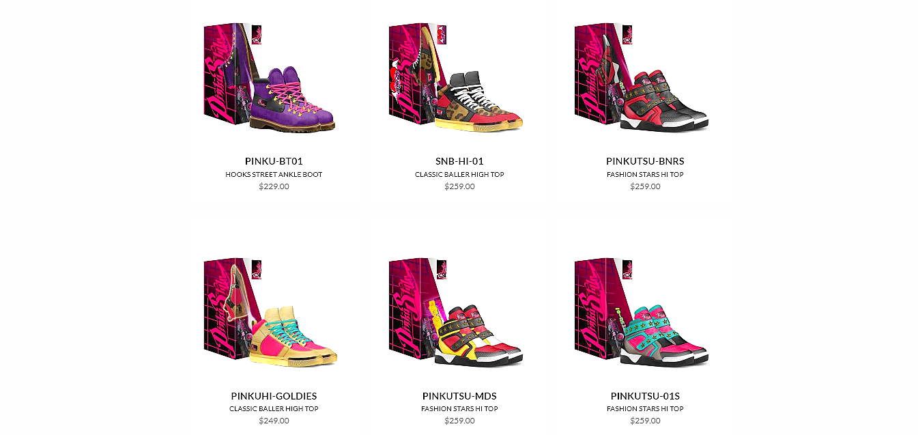
Task: Click the PINKU-BT01 product title
Action: (x=274, y=161)
